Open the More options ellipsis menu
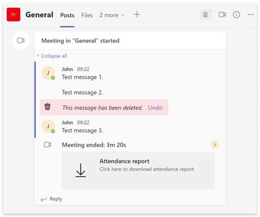The width and height of the screenshot is (260, 217). [250, 15]
